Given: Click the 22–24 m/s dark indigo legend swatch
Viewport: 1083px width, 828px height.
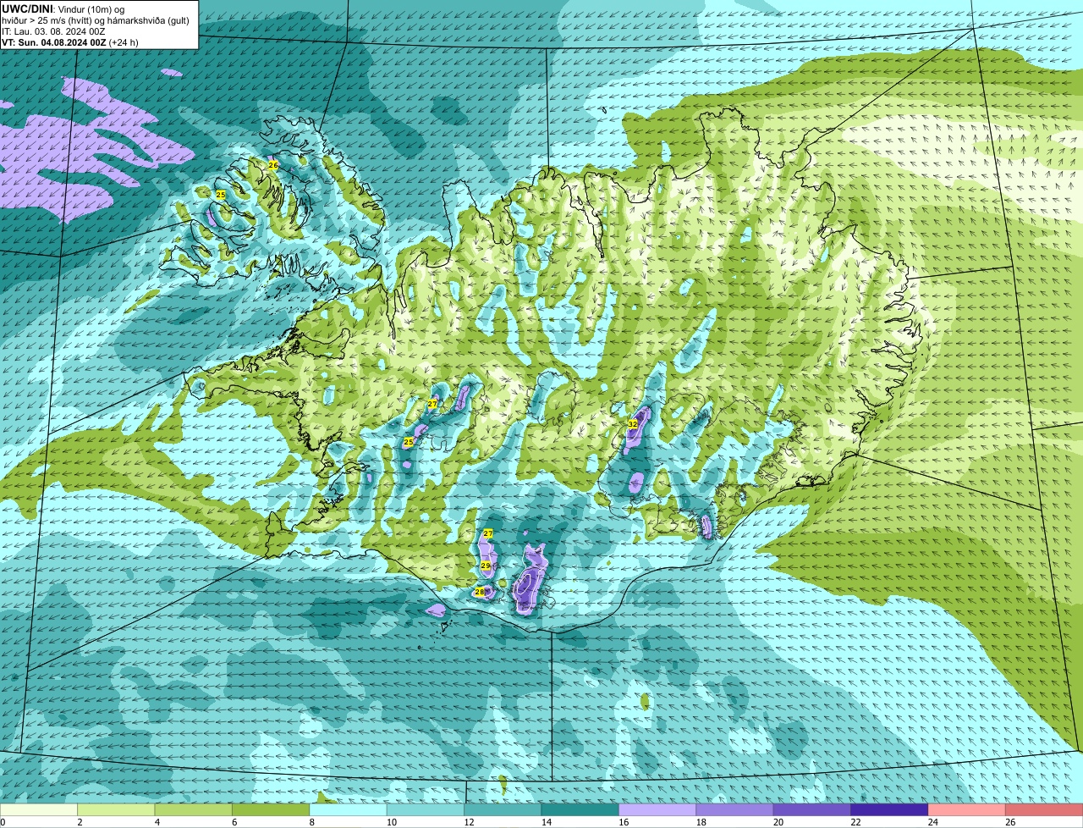Looking at the screenshot, I should pos(889,810).
